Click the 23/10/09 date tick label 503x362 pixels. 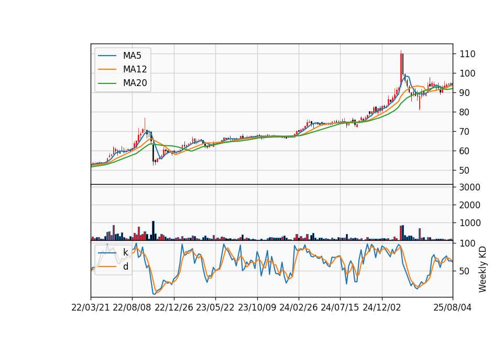tap(257, 307)
